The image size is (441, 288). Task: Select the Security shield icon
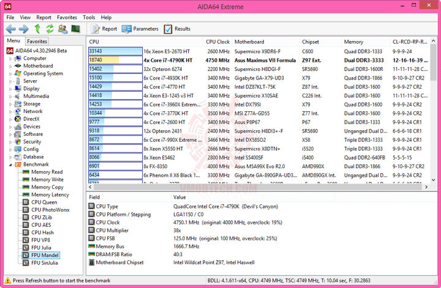coord(18,141)
